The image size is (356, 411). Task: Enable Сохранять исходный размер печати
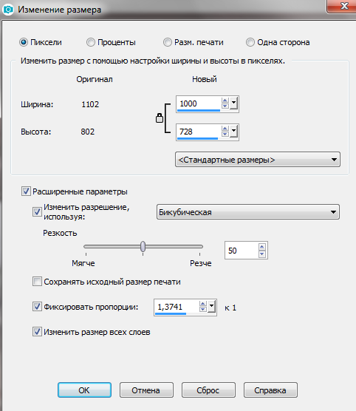37,282
